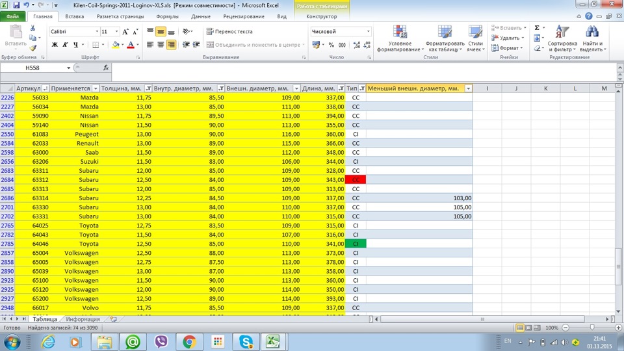Toggle italic (К) formatting
The width and height of the screenshot is (624, 351).
(x=65, y=45)
